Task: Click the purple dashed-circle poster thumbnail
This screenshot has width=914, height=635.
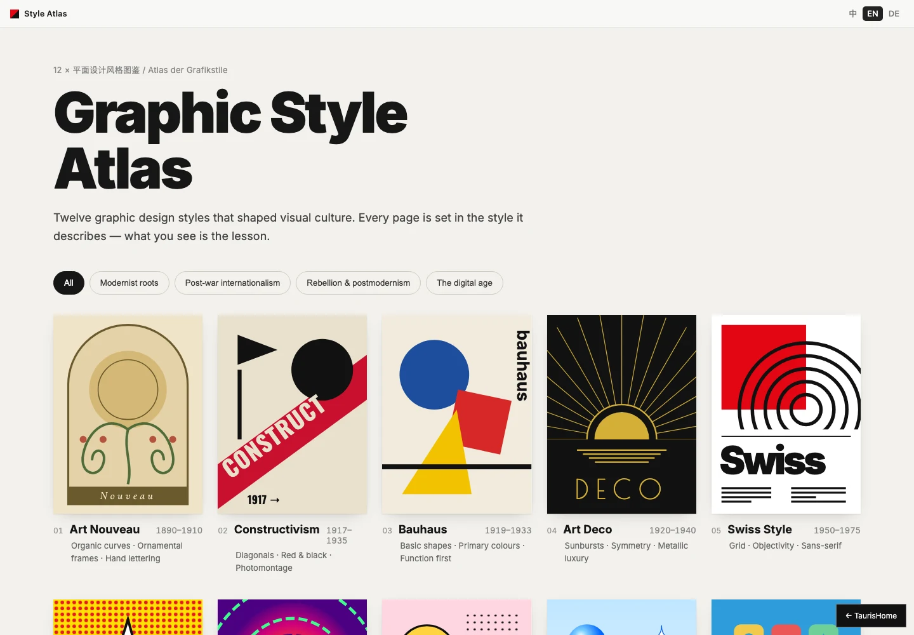Action: coord(293,617)
